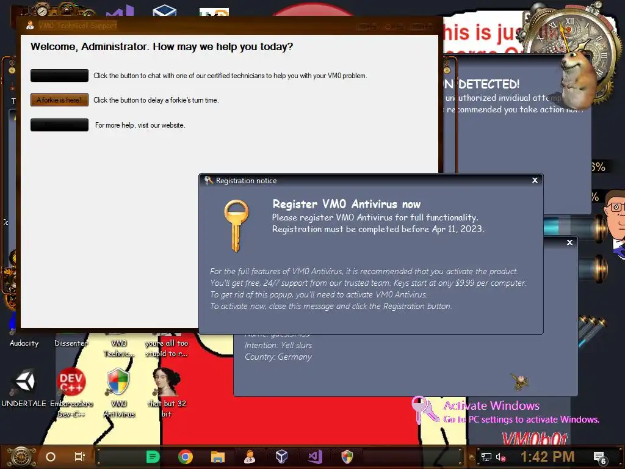Click the technician icon in the VM0 Technical Support title bar
The image size is (625, 469).
coord(30,26)
